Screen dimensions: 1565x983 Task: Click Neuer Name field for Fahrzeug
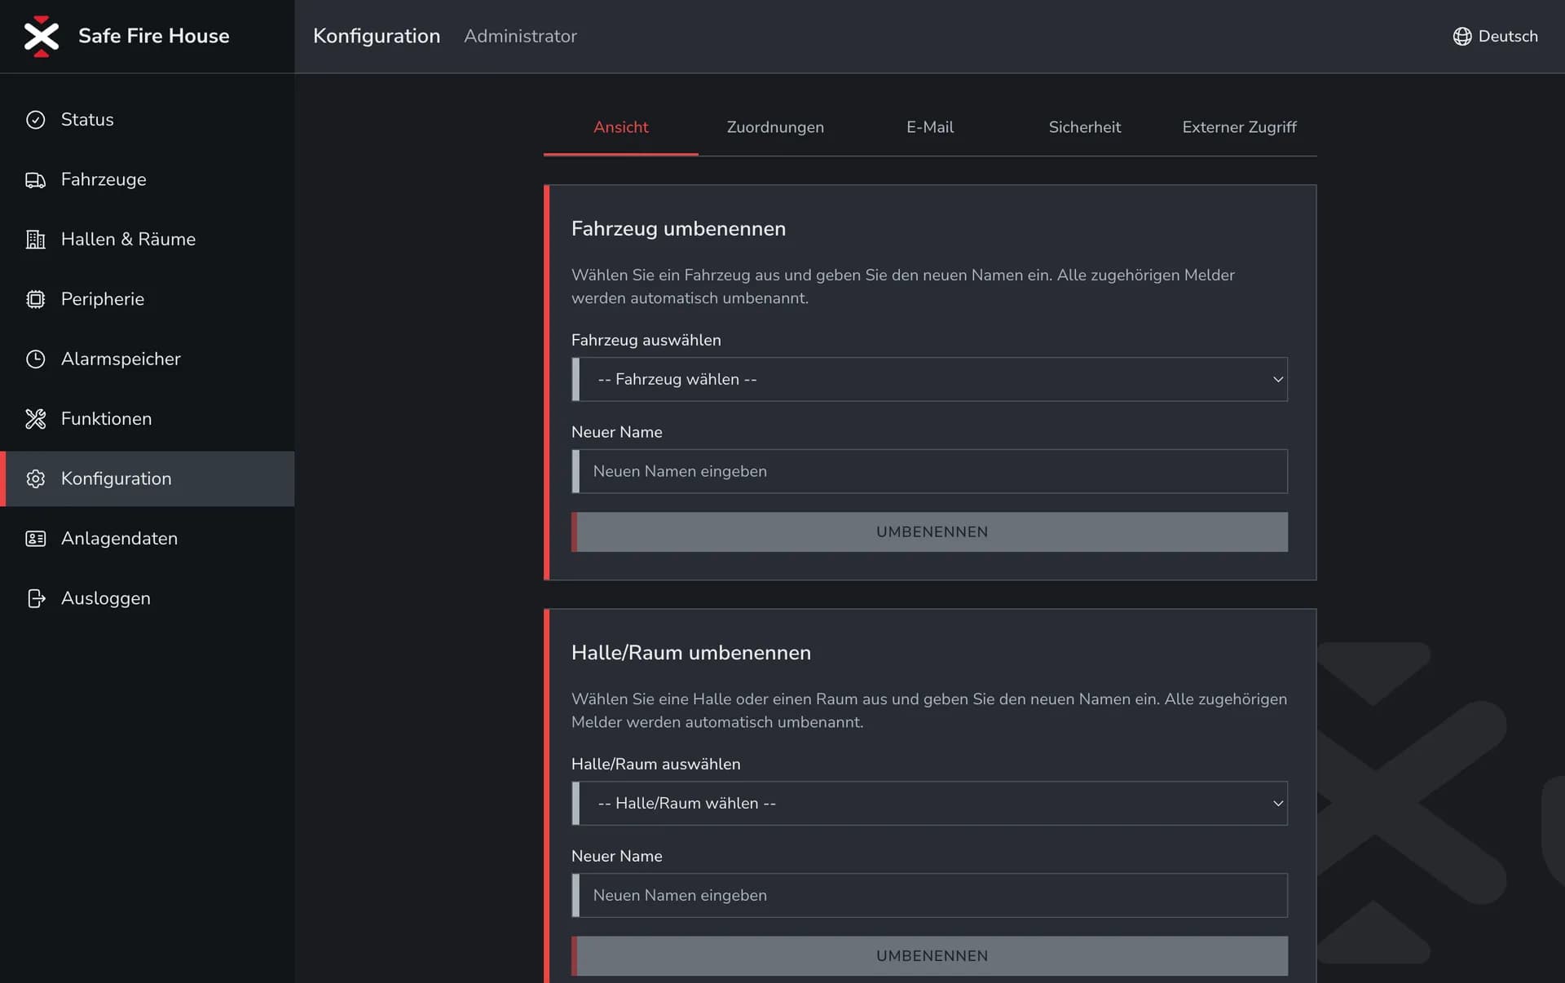point(929,471)
